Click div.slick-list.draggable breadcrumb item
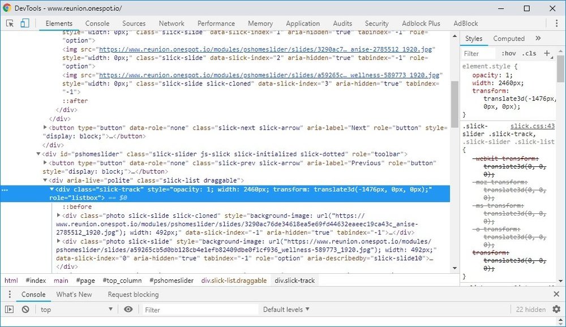 (234, 281)
